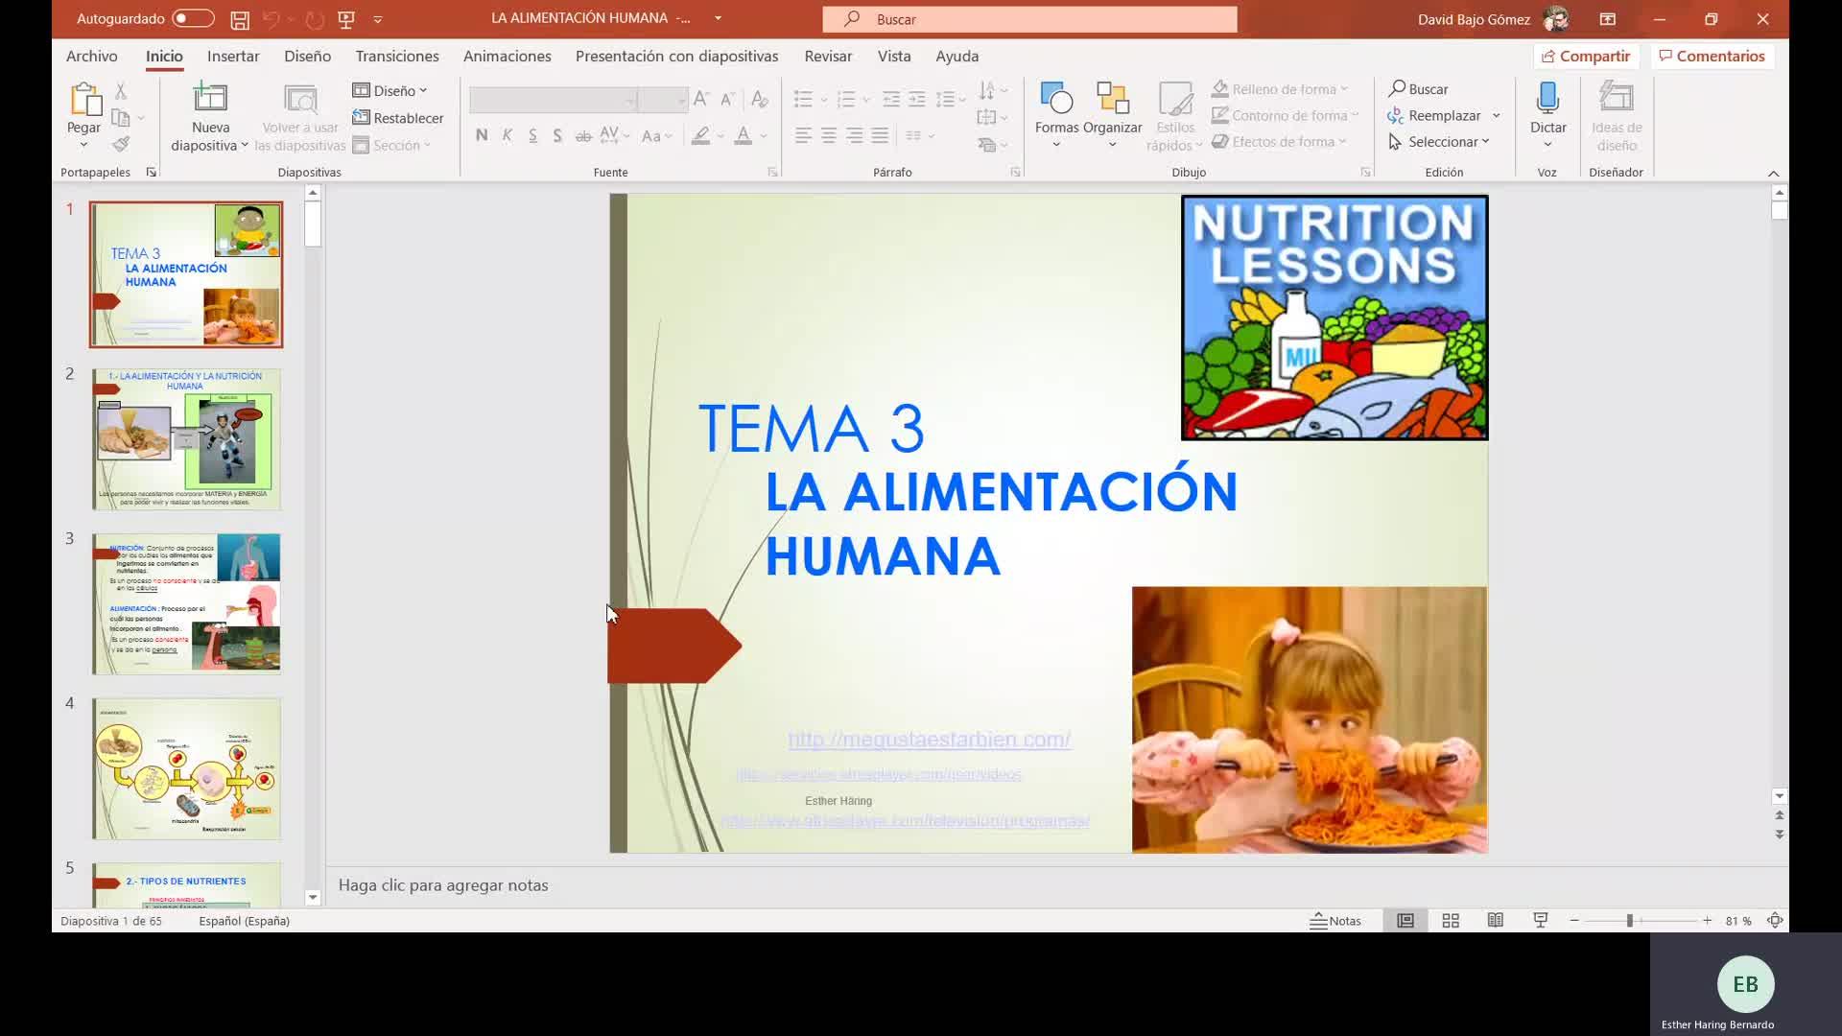Screen dimensions: 1842x1036
Task: Click the Dictar microphone icon
Action: pos(1547,99)
